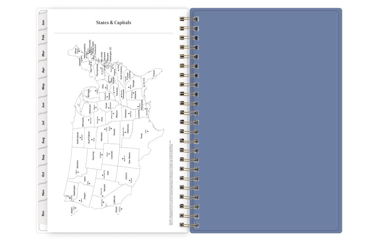Viewport: 378px width, 244px height.
Task: Open the Jul tab
Action: (x=43, y=123)
